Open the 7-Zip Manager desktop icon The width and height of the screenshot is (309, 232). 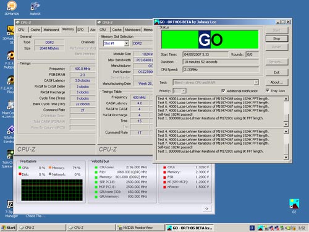pos(11,204)
